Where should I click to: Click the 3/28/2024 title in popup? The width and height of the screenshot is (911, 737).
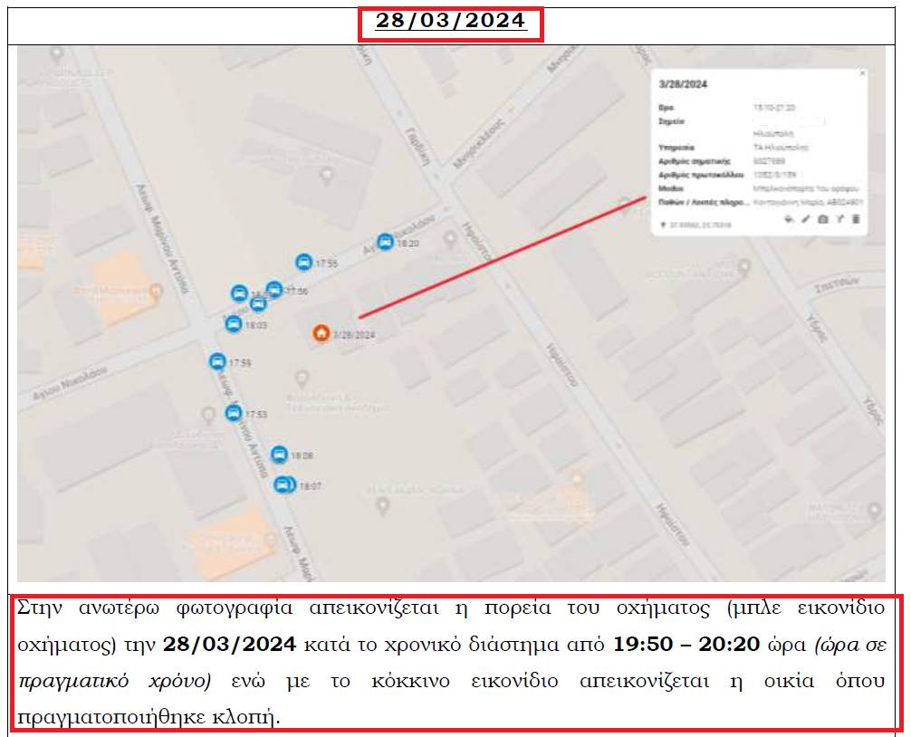tap(684, 84)
